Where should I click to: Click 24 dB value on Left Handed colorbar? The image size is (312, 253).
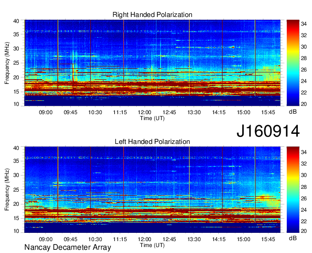click(304, 209)
